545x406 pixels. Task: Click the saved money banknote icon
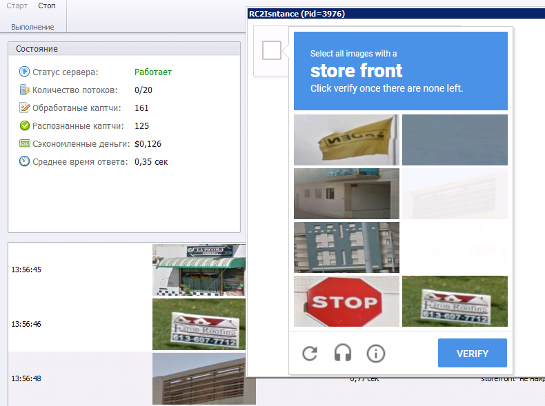click(x=24, y=143)
